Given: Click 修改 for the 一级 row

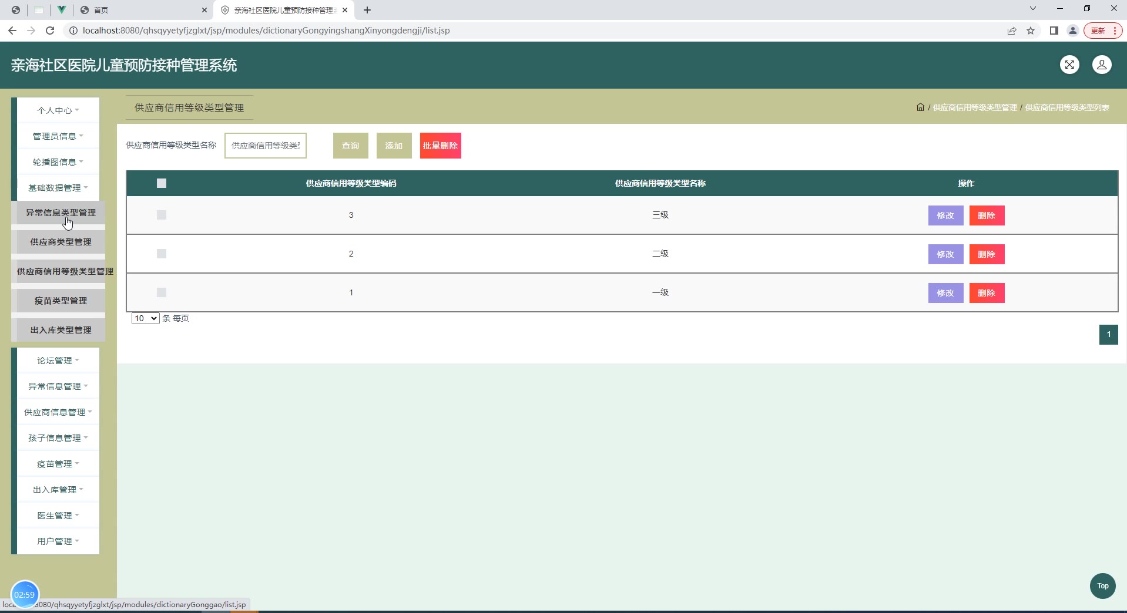Looking at the screenshot, I should [x=945, y=293].
